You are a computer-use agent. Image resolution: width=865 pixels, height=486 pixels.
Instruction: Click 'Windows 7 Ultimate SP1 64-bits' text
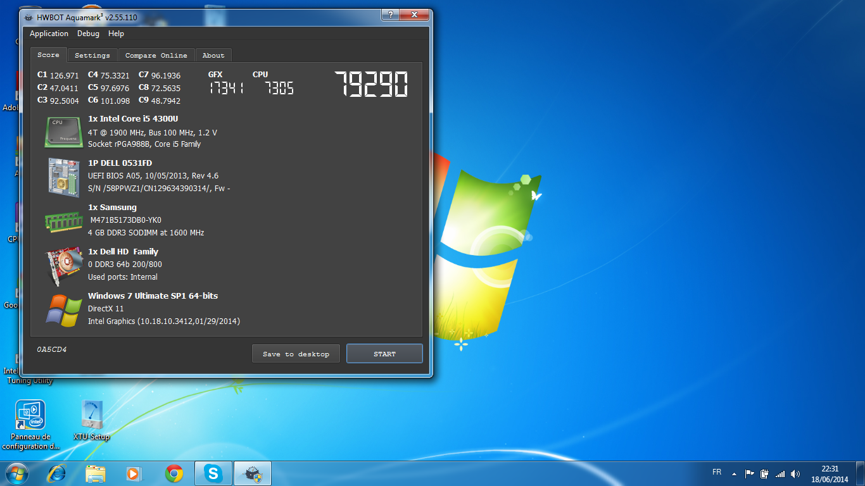coord(153,296)
